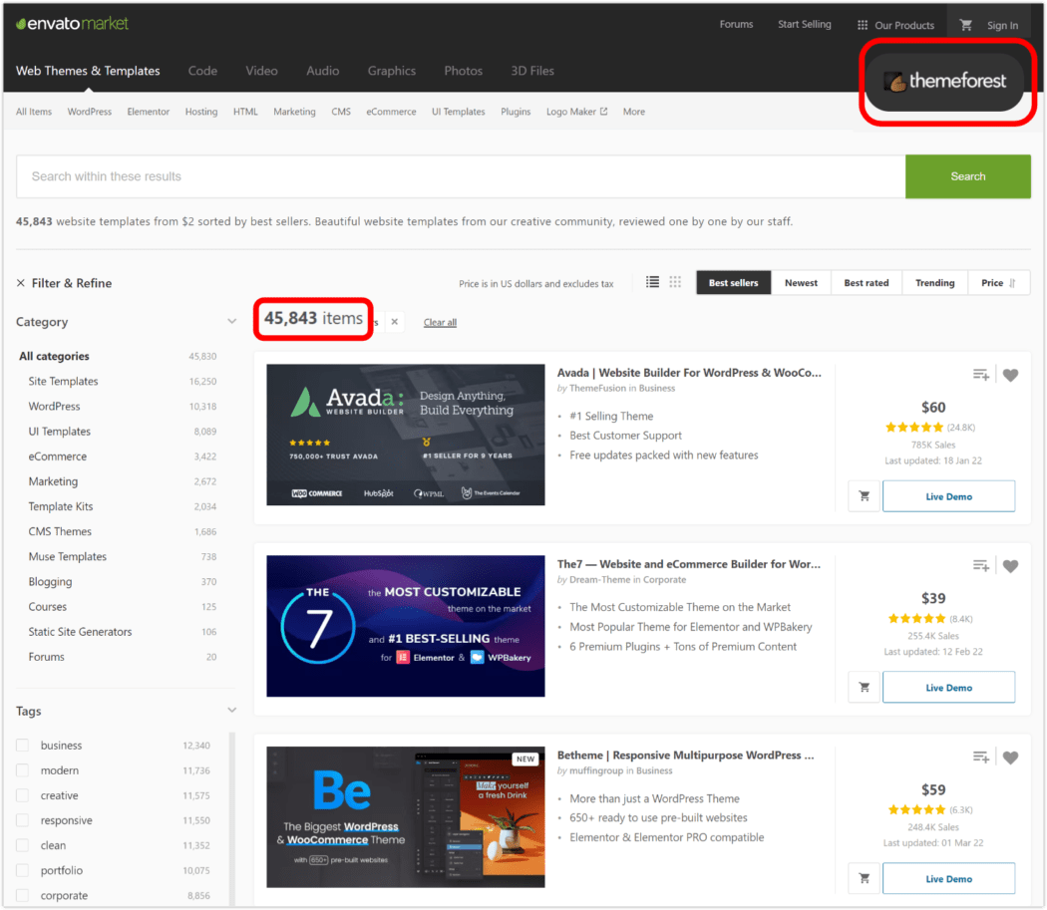Remove the active filter with x button
1047x910 pixels.
coord(395,322)
